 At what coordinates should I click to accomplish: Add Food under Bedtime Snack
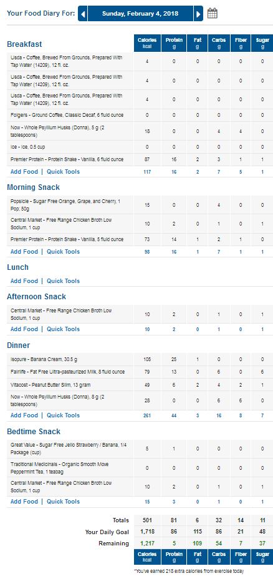(x=24, y=502)
